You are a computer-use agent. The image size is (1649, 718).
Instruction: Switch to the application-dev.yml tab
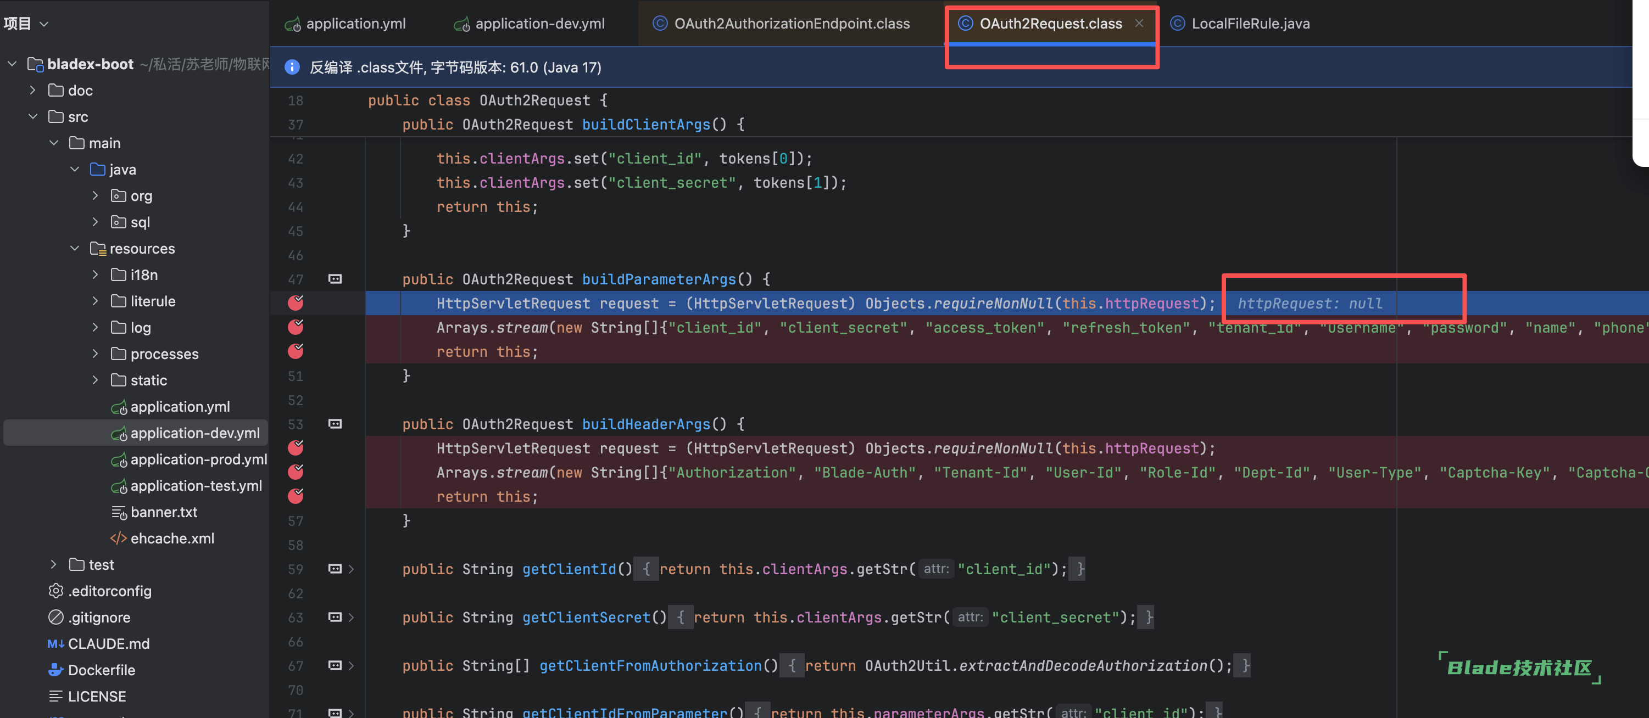530,24
